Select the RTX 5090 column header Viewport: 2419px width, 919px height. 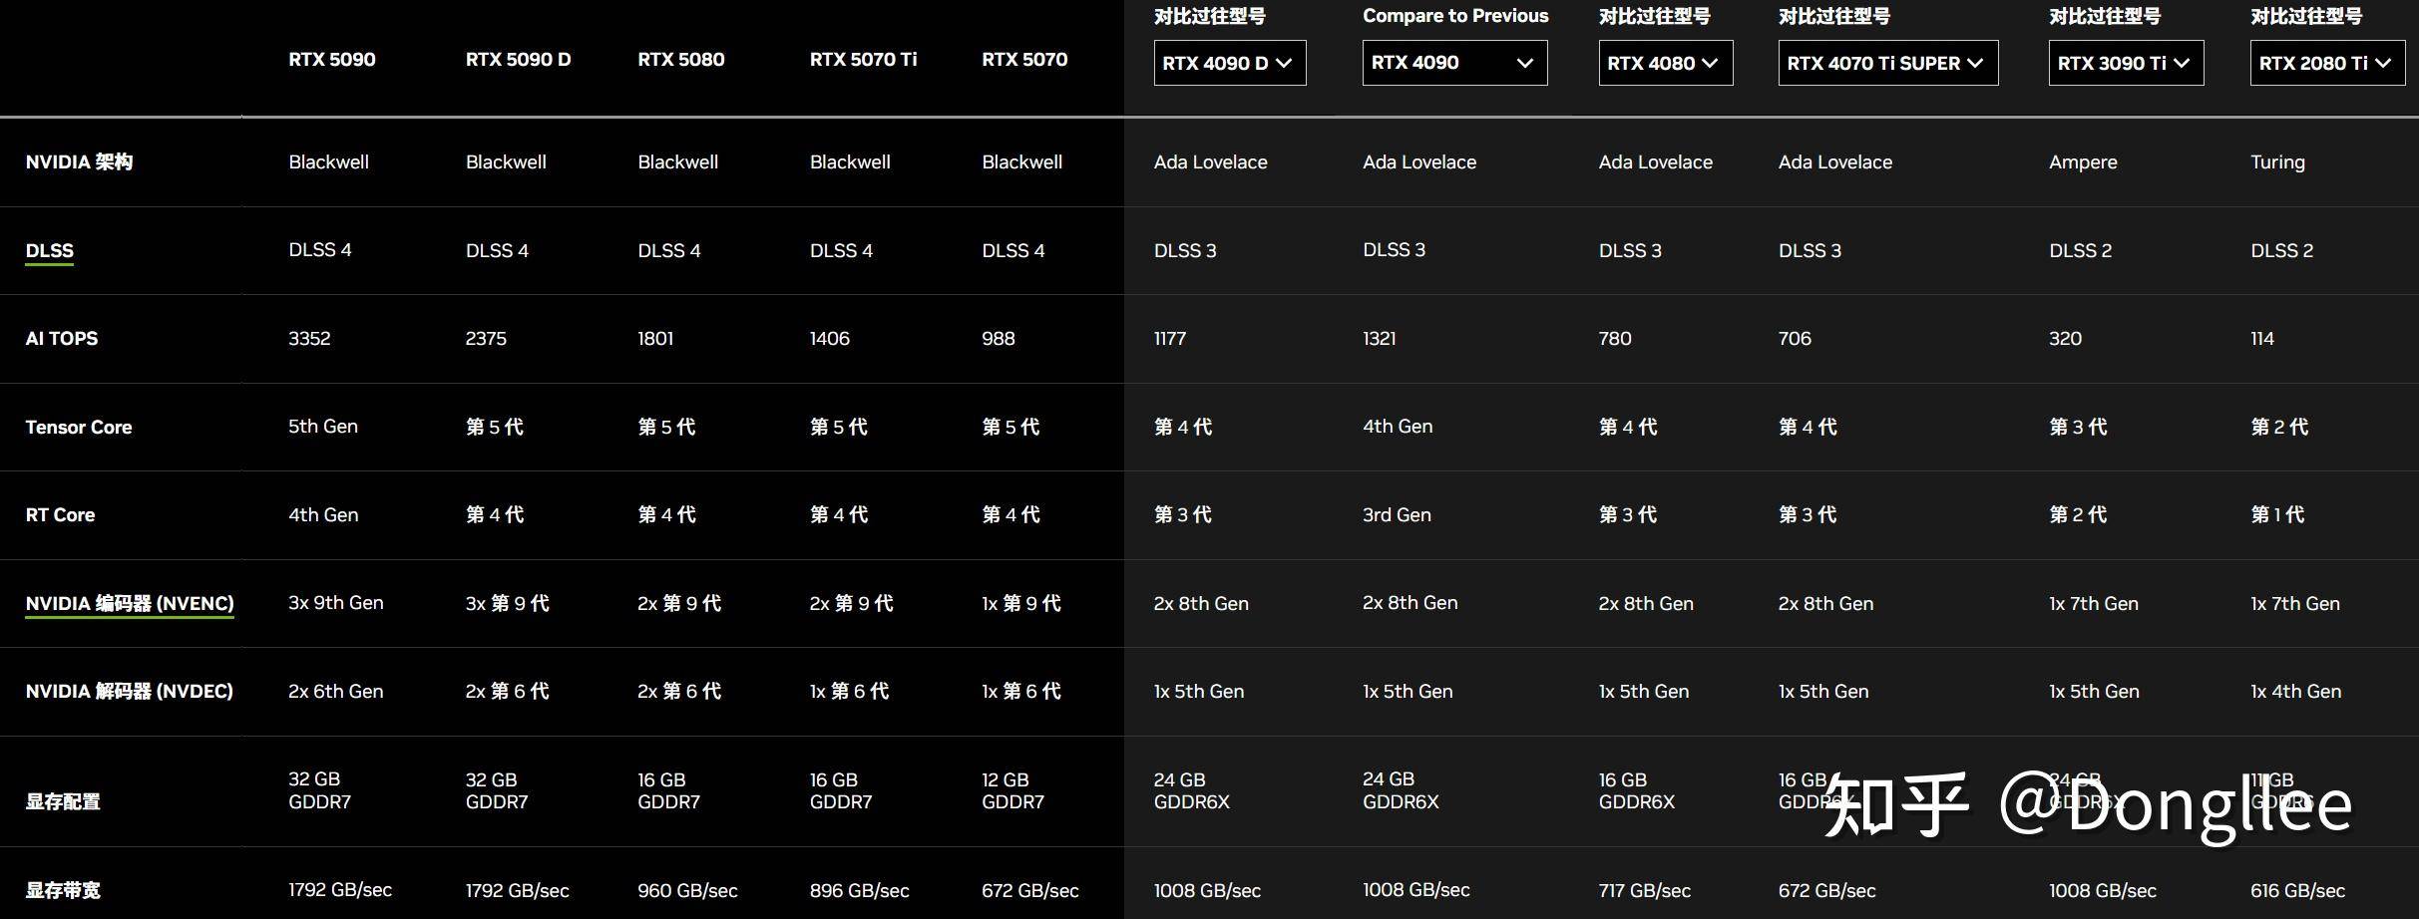coord(332,60)
